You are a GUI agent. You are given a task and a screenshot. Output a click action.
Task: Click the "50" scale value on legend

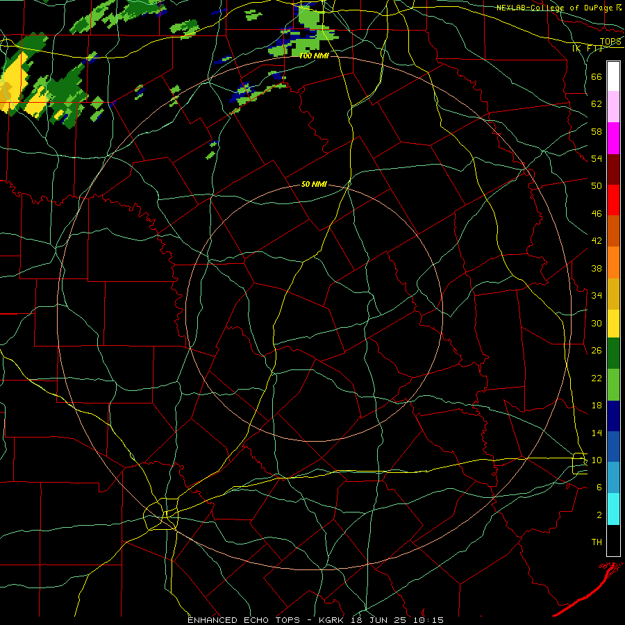597,185
